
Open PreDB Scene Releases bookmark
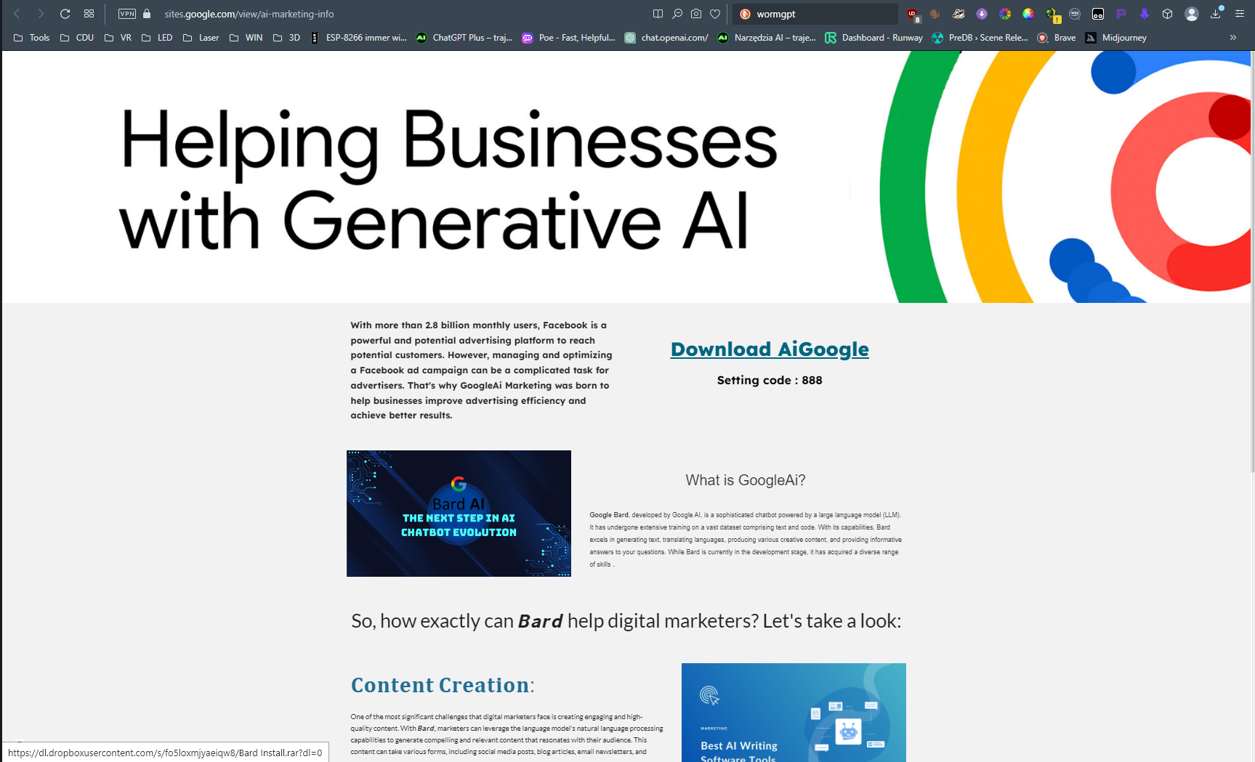click(980, 38)
